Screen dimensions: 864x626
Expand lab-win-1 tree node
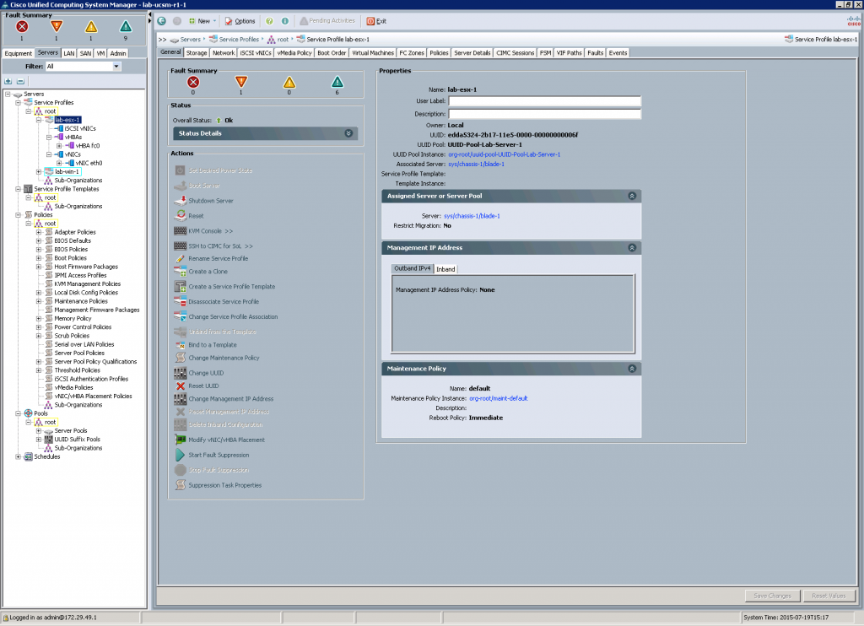tap(39, 172)
